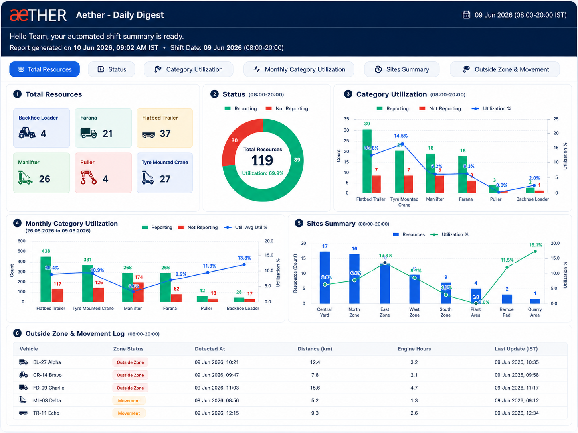Select the Tyre Mounted Crane card
This screenshot has height=433, width=578.
click(x=165, y=173)
